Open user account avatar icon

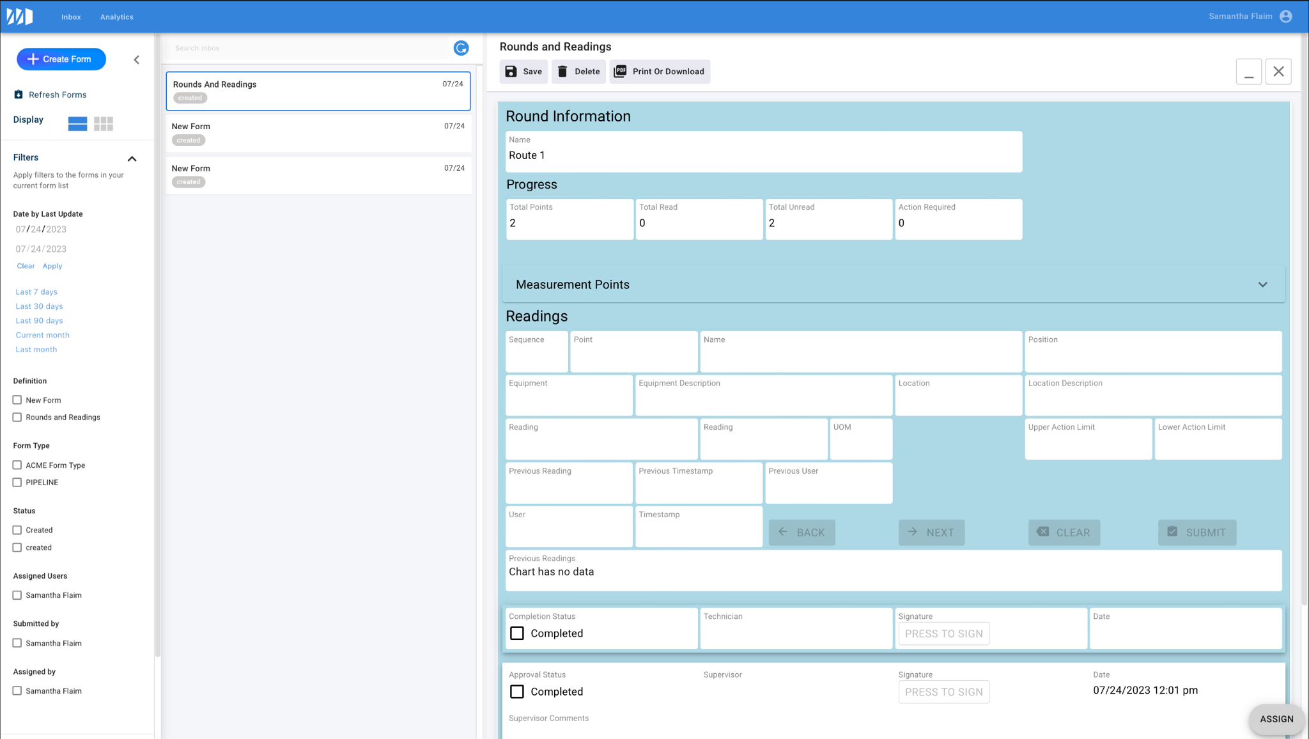point(1286,17)
